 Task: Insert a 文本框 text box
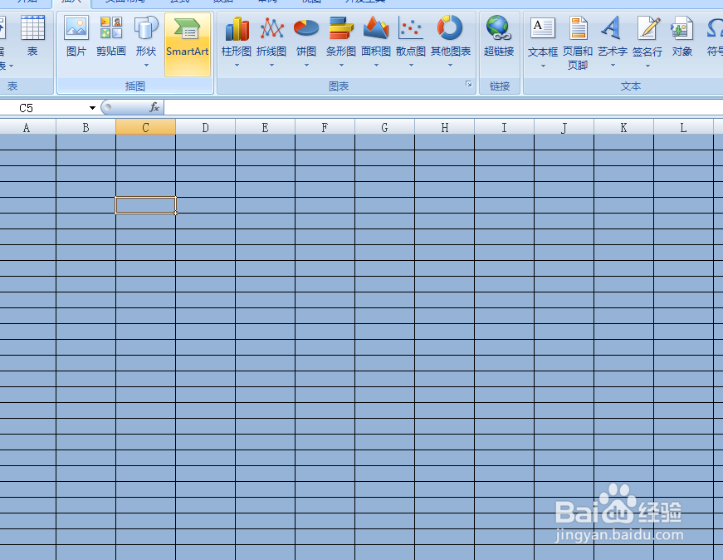click(543, 42)
